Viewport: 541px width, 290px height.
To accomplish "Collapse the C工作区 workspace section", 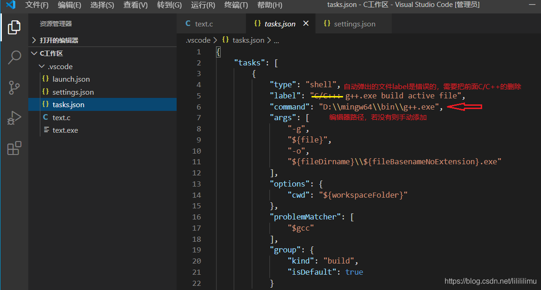I will (x=51, y=53).
